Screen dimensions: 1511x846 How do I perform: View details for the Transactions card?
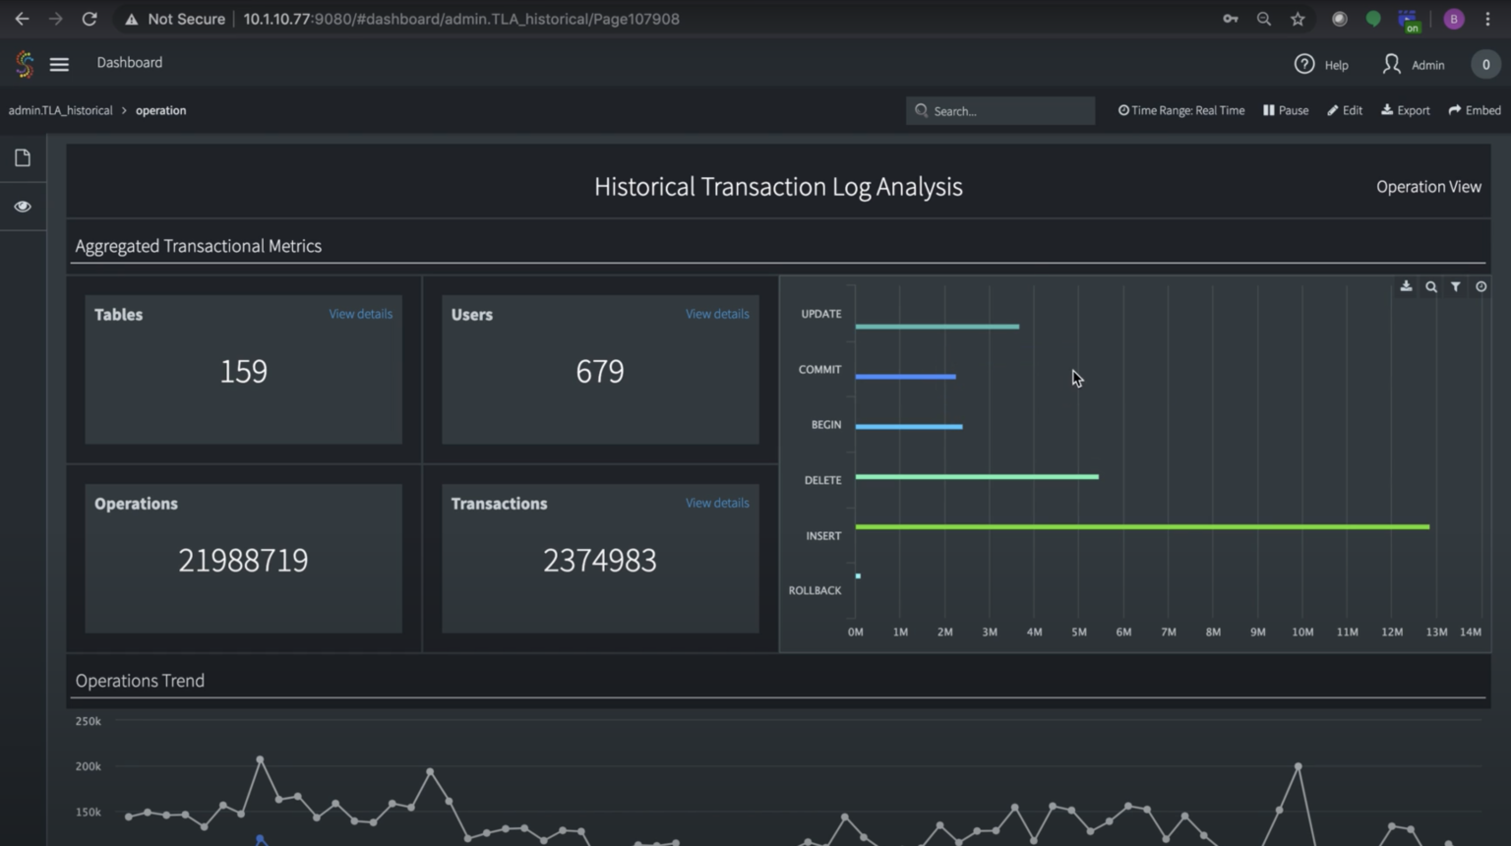click(717, 503)
